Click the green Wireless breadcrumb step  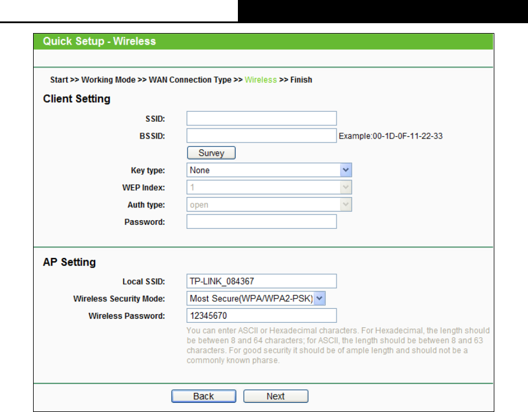click(x=261, y=80)
